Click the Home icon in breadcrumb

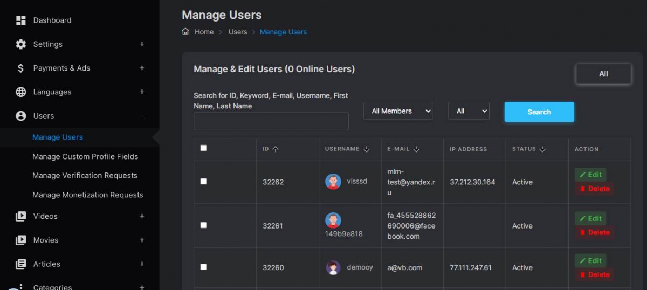[x=185, y=32]
